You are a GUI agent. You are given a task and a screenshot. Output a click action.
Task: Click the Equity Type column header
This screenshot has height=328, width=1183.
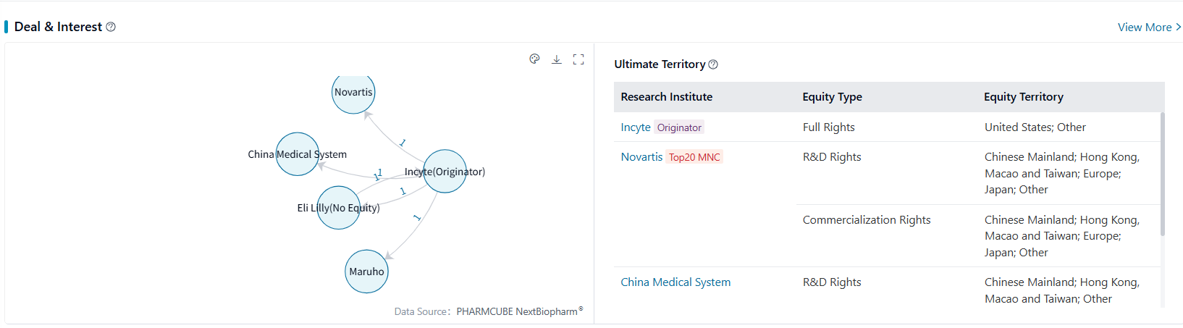832,97
